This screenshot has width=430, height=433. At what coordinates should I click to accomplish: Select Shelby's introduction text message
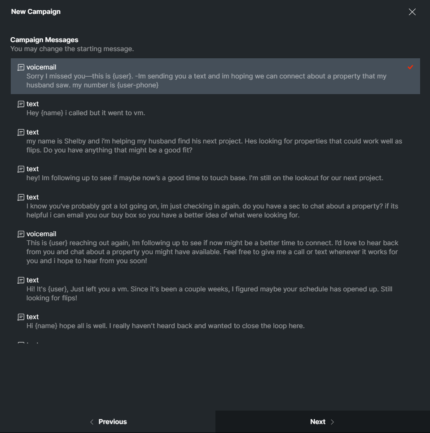[x=215, y=141]
